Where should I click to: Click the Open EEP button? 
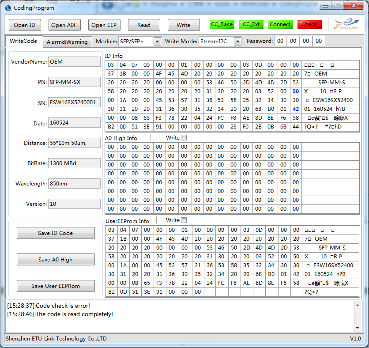pos(104,25)
